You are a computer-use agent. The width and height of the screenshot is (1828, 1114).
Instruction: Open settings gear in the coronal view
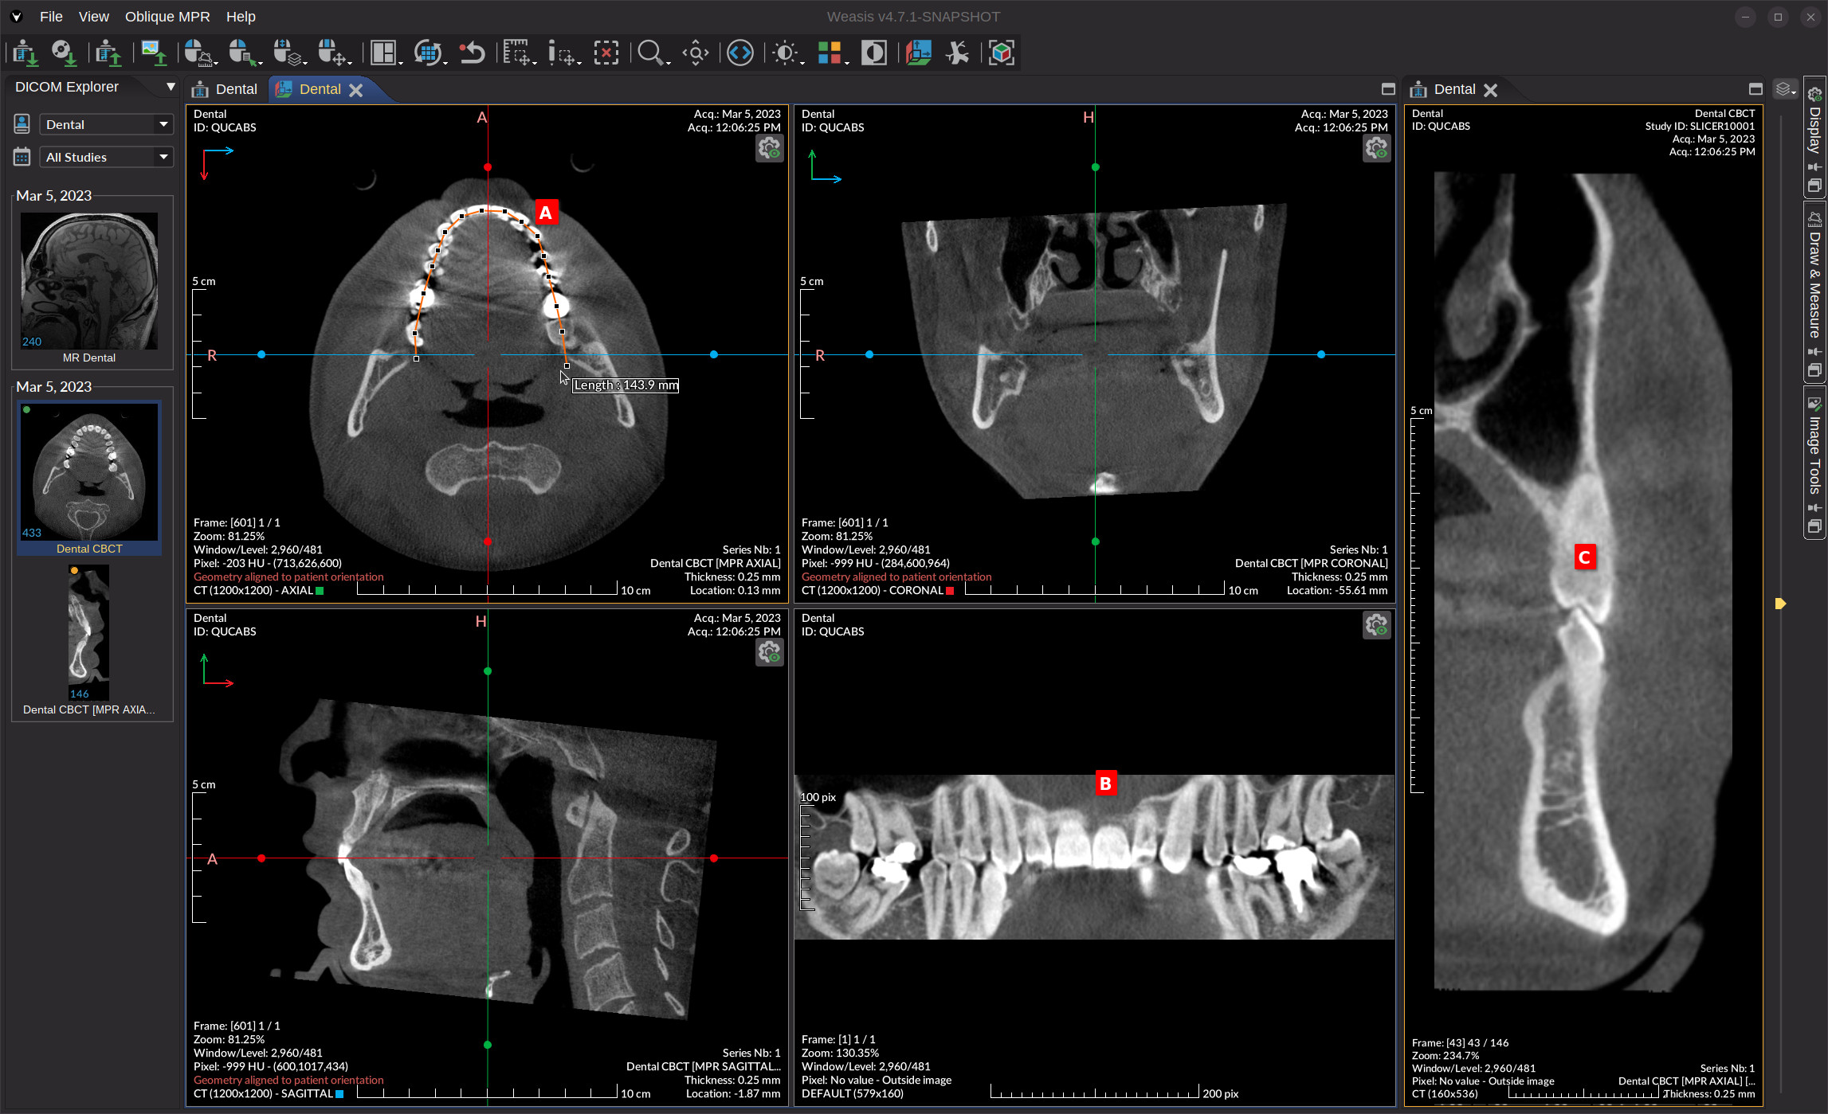coord(1376,149)
